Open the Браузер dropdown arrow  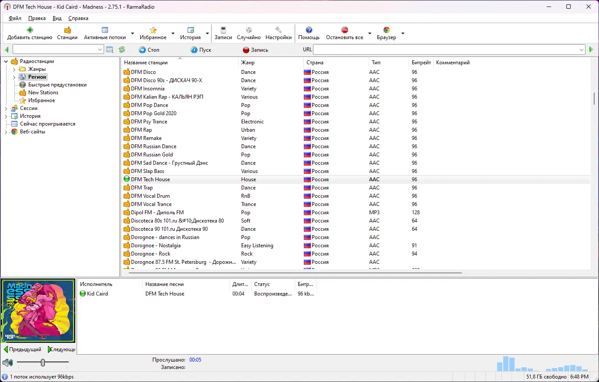point(403,33)
